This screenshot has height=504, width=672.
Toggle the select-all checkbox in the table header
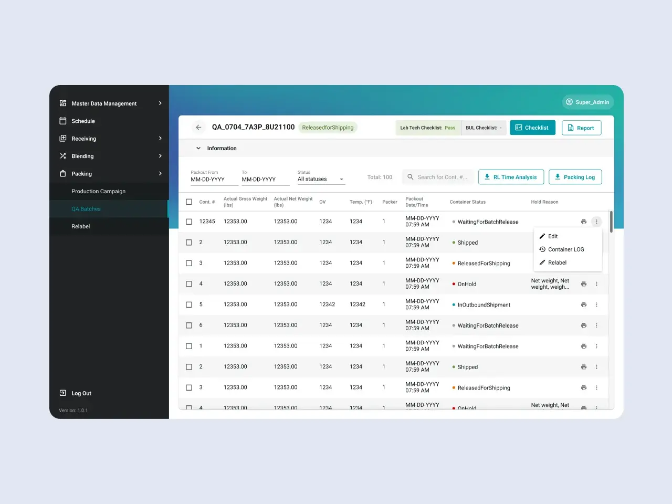(189, 202)
